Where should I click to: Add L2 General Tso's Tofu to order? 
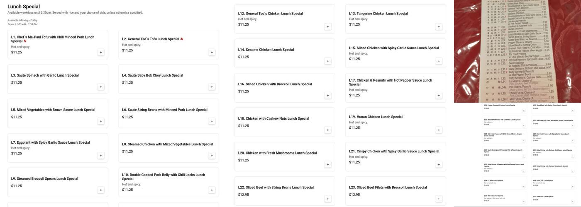pos(212,52)
